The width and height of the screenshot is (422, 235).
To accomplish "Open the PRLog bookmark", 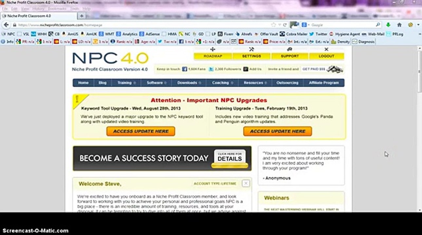I will coord(394,34).
